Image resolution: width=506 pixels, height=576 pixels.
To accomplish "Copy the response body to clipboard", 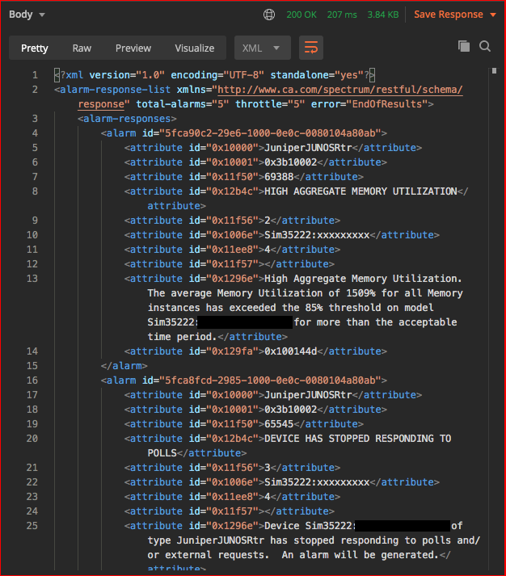I will coord(464,47).
